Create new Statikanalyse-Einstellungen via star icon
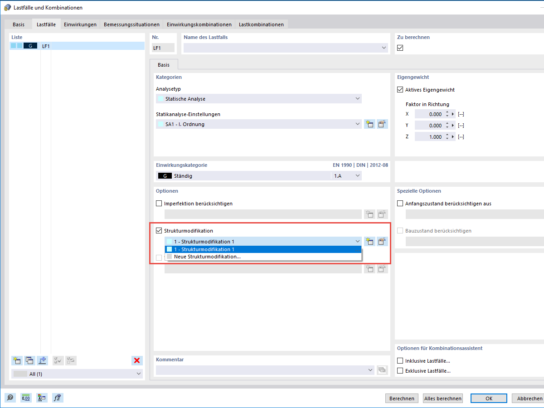544x408 pixels. pyautogui.click(x=369, y=124)
